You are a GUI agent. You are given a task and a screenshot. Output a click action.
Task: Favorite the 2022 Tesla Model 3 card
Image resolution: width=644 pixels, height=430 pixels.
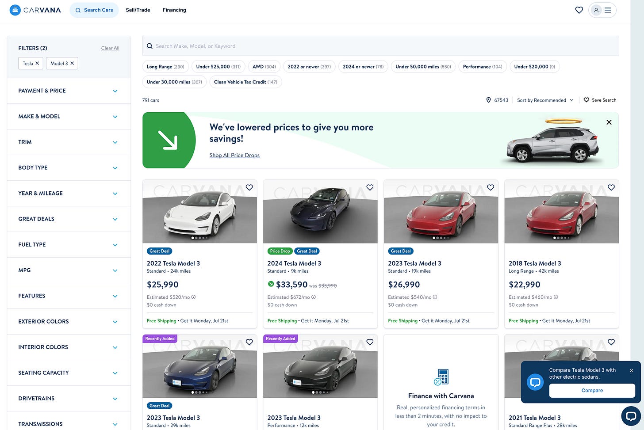click(x=249, y=187)
